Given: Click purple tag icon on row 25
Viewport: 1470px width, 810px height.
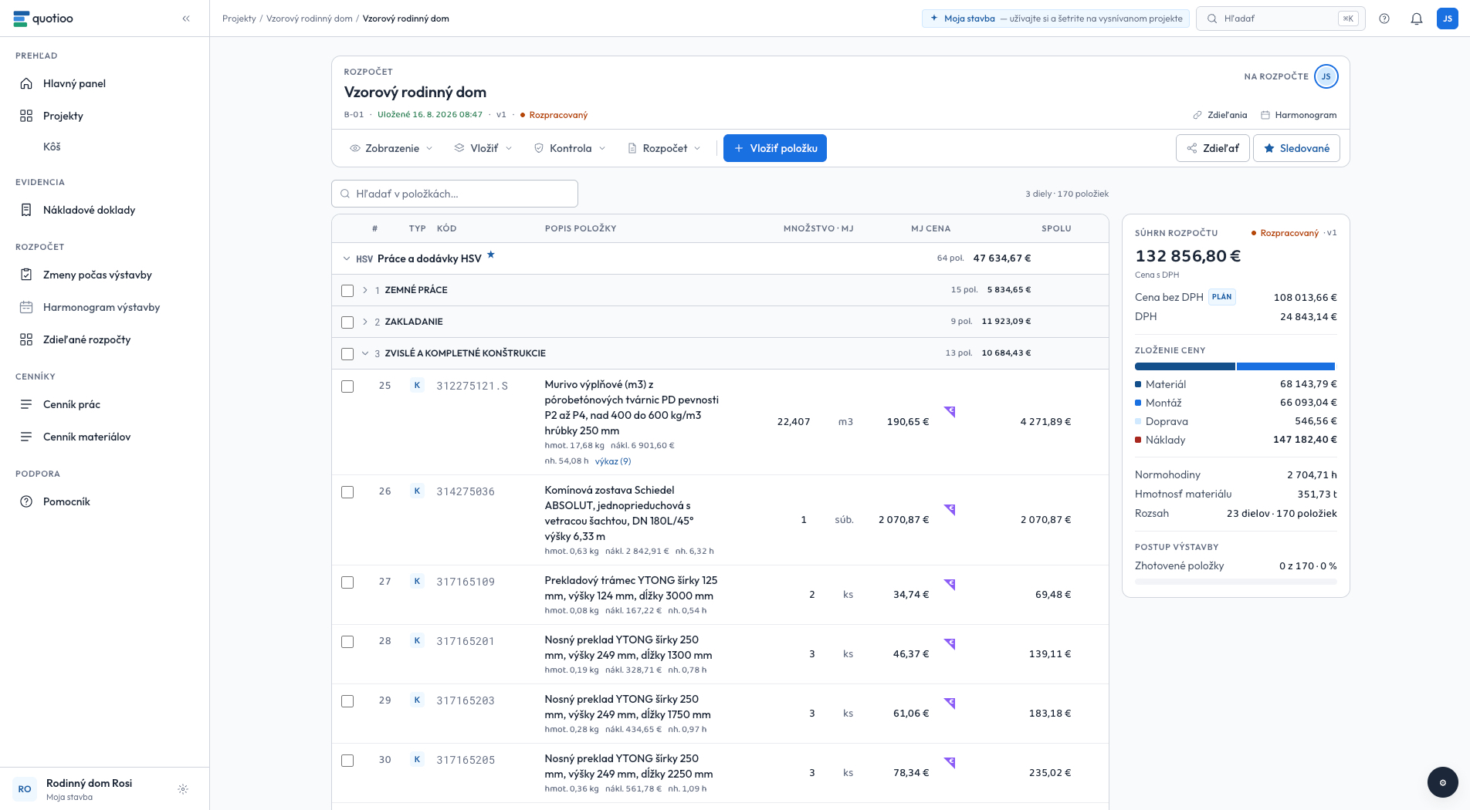Looking at the screenshot, I should pos(950,412).
